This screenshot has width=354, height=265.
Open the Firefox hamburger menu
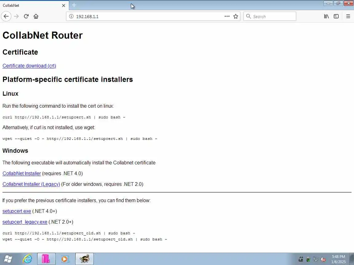[348, 16]
